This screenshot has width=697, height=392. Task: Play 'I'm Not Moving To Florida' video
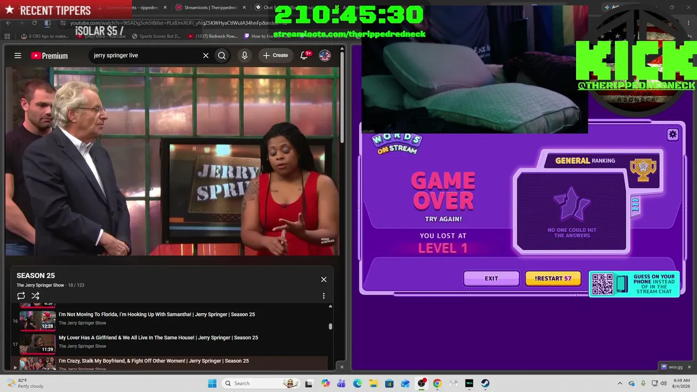point(157,314)
